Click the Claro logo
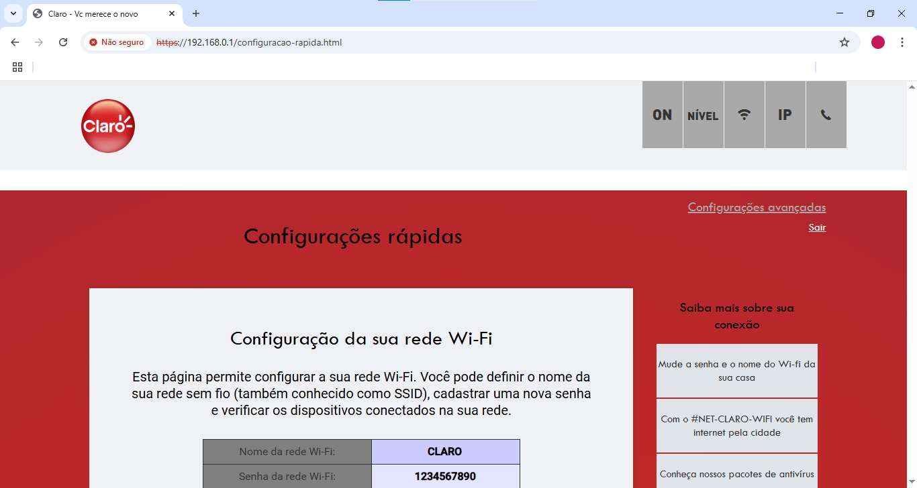Image resolution: width=917 pixels, height=488 pixels. click(108, 126)
